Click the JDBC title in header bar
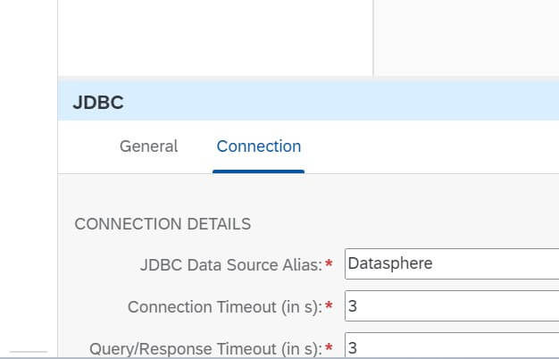 [x=98, y=103]
